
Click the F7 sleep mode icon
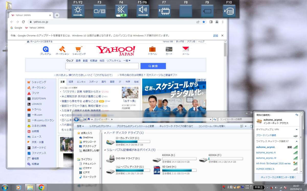point(164,11)
